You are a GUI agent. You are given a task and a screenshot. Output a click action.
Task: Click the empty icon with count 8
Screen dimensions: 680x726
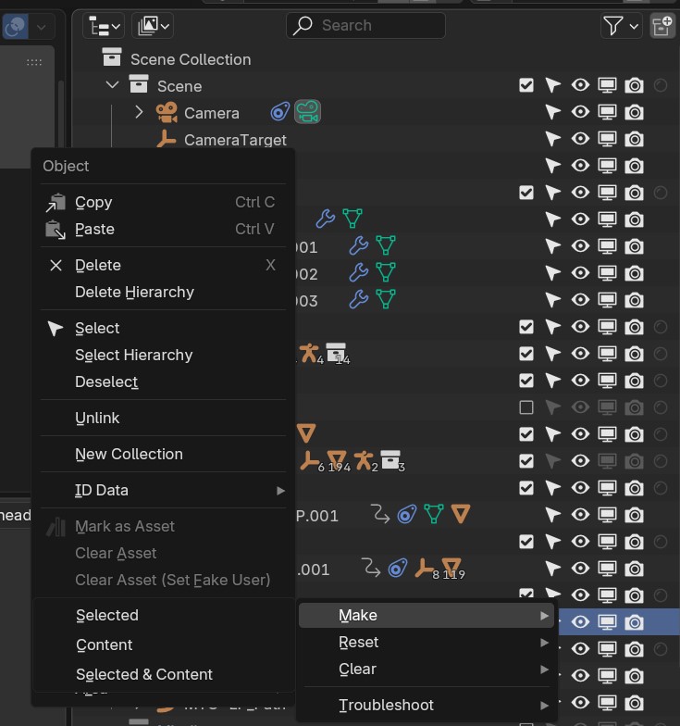pyautogui.click(x=426, y=569)
